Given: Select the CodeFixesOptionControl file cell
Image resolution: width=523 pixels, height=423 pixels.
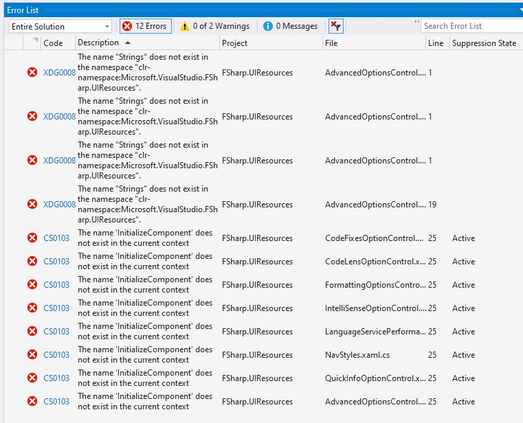Looking at the screenshot, I should coord(375,238).
